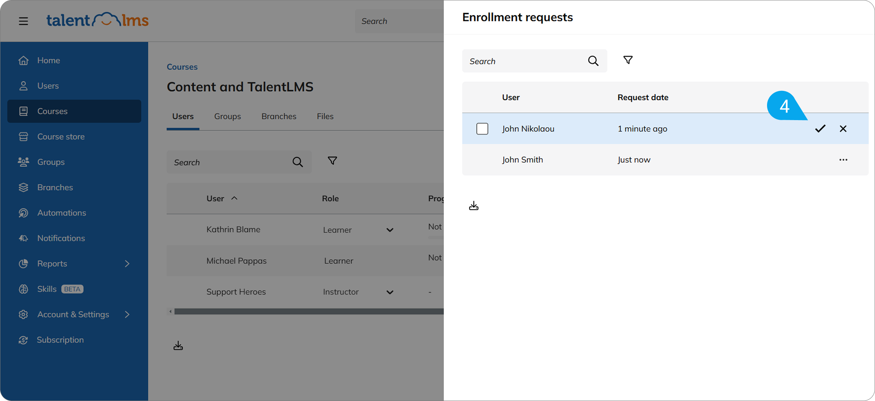Click Support Heroes user name
Viewport: 875px width, 401px height.
click(236, 292)
